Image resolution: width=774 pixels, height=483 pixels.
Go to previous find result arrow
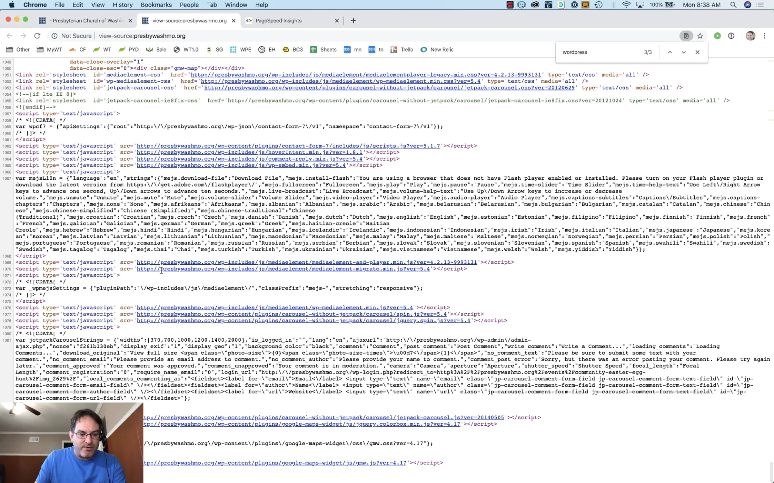pos(670,52)
